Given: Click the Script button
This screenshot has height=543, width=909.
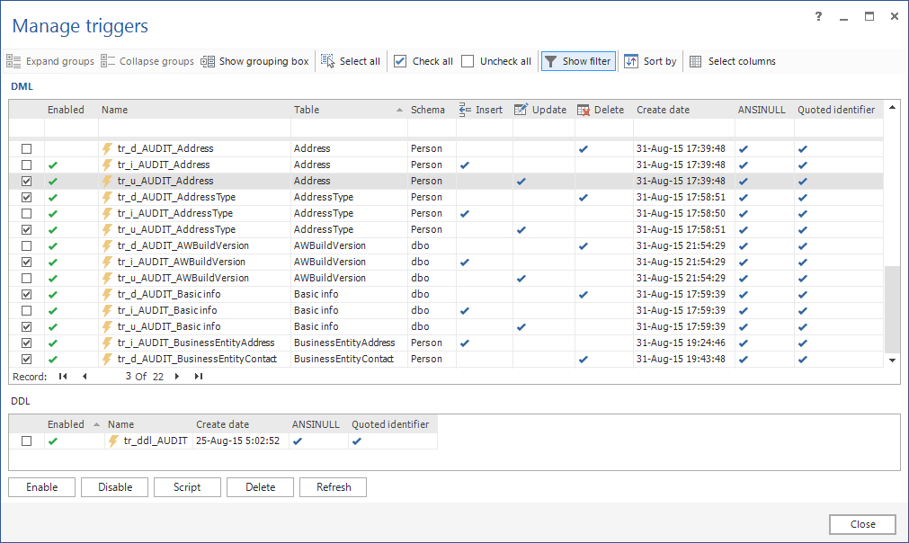Looking at the screenshot, I should (187, 487).
